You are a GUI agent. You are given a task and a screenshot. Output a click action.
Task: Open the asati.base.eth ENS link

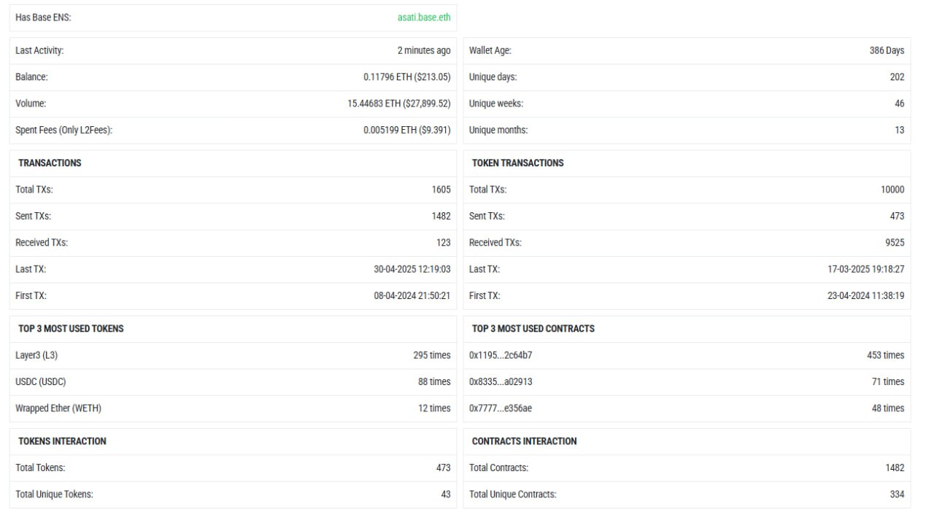424,18
